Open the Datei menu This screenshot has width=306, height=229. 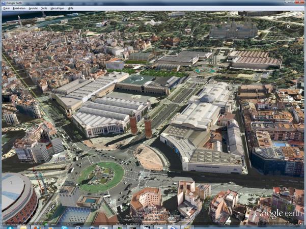[x=6, y=8]
